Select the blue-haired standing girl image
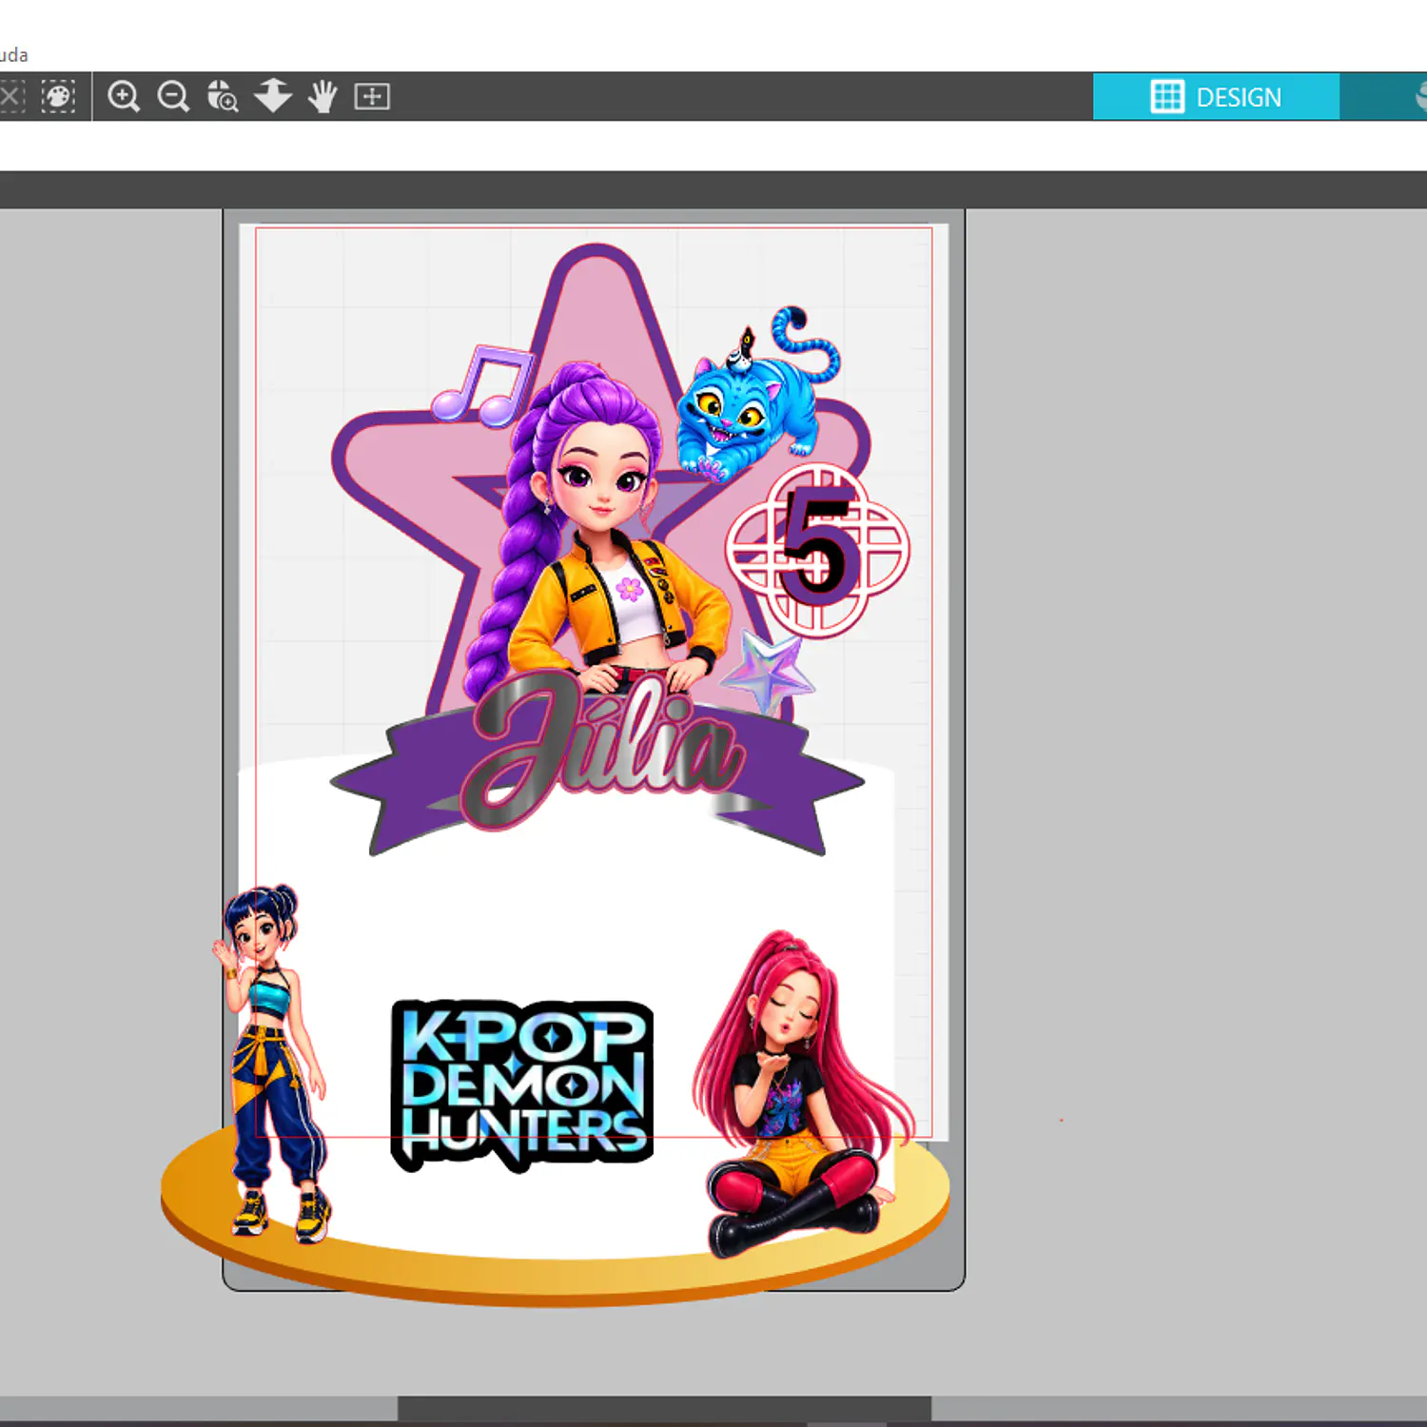Image resolution: width=1427 pixels, height=1427 pixels. pyautogui.click(x=271, y=1063)
